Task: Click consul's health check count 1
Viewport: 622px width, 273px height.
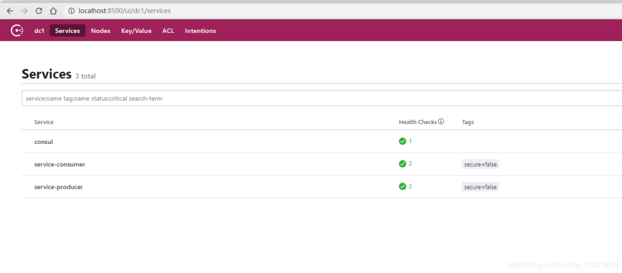Action: pyautogui.click(x=410, y=141)
